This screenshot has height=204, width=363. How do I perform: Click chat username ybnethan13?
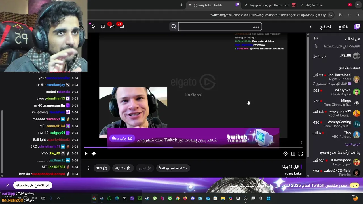pyautogui.click(x=55, y=99)
